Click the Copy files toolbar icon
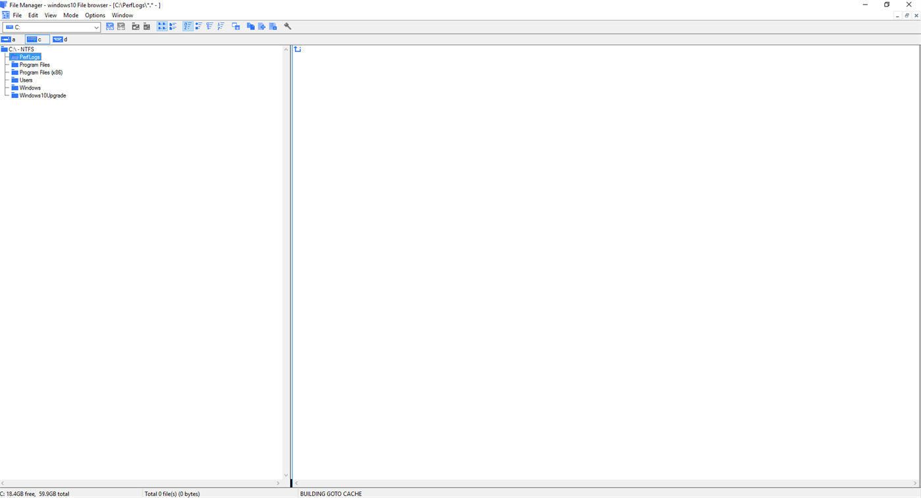The height and width of the screenshot is (498, 921). pos(251,26)
